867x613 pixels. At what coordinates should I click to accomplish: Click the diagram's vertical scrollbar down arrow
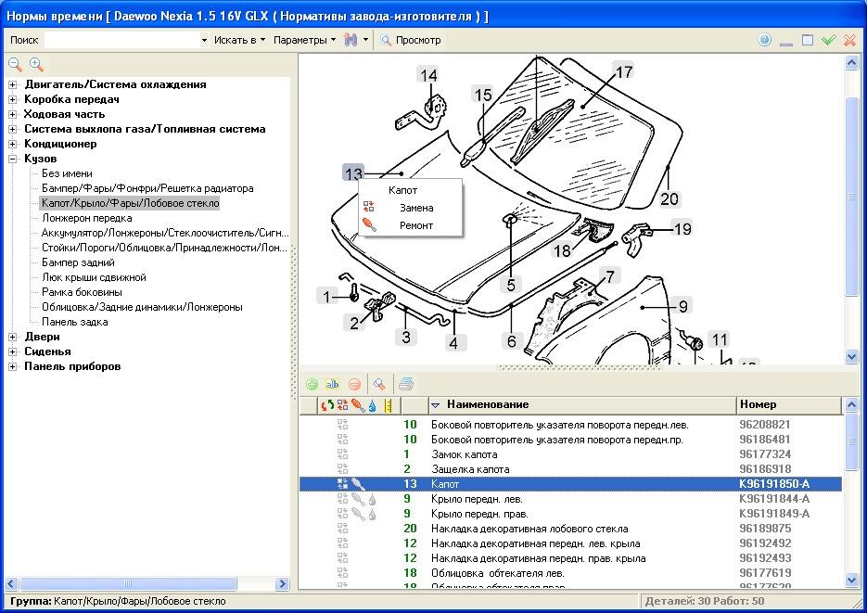[851, 357]
